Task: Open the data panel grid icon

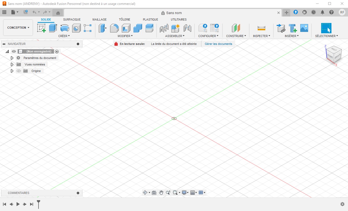Action: 4,12
